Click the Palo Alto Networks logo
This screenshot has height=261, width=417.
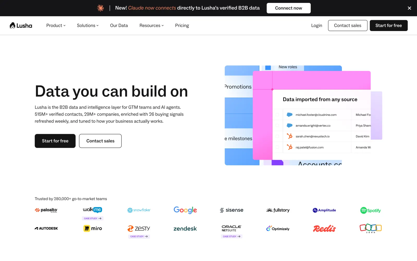[46, 210]
